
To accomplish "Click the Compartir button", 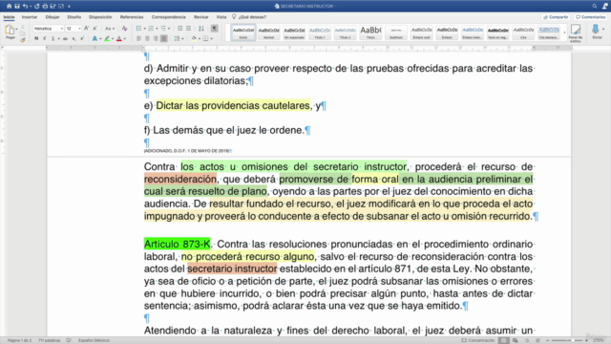I will [556, 17].
